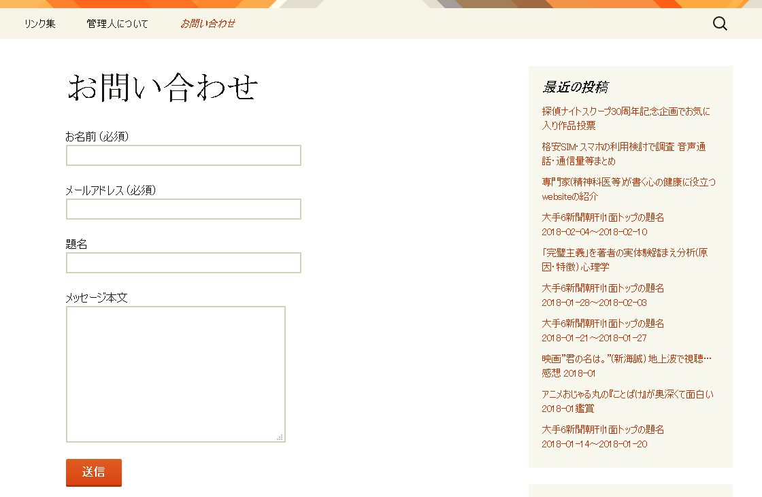
Task: Open the 管理人について menu item
Action: (x=117, y=24)
